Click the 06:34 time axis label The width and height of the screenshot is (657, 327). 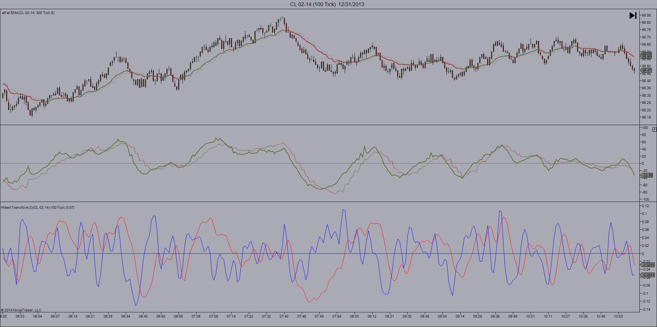point(125,316)
